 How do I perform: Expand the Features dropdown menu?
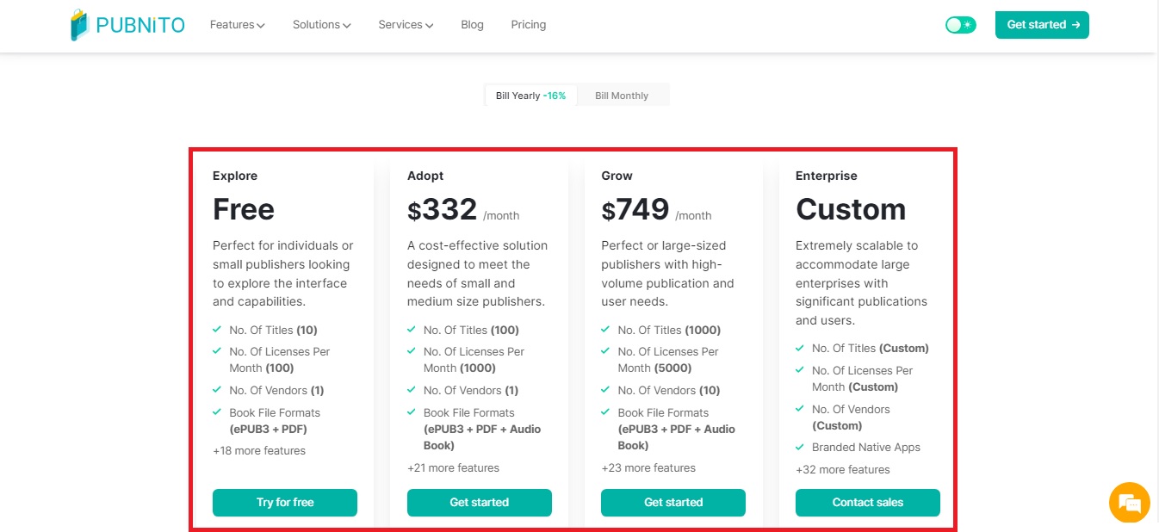pyautogui.click(x=237, y=25)
